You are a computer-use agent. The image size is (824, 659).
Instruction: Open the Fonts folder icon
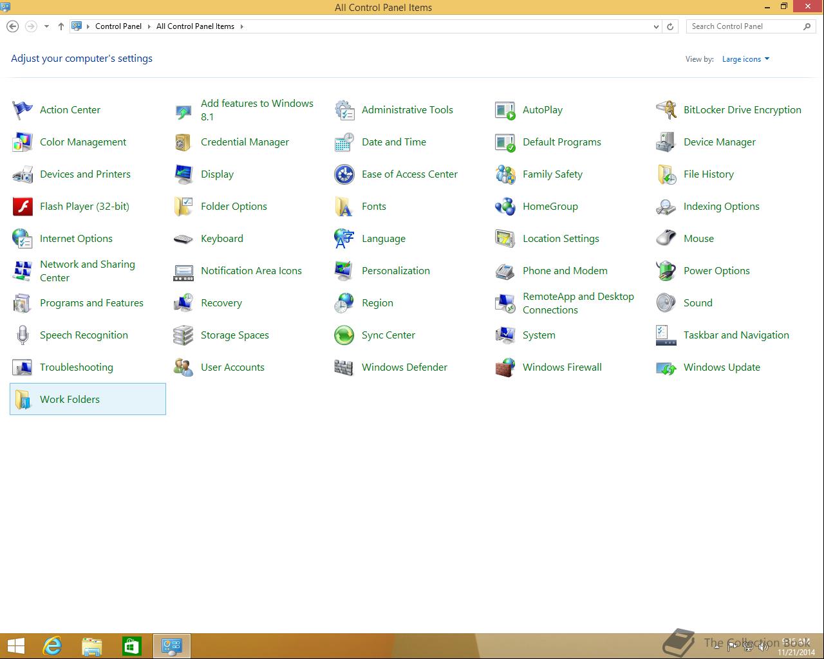[344, 207]
